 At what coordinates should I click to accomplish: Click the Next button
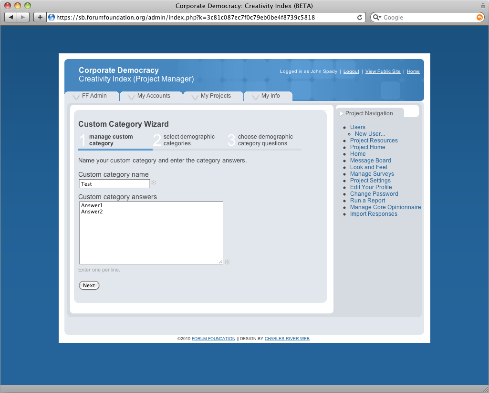[89, 285]
